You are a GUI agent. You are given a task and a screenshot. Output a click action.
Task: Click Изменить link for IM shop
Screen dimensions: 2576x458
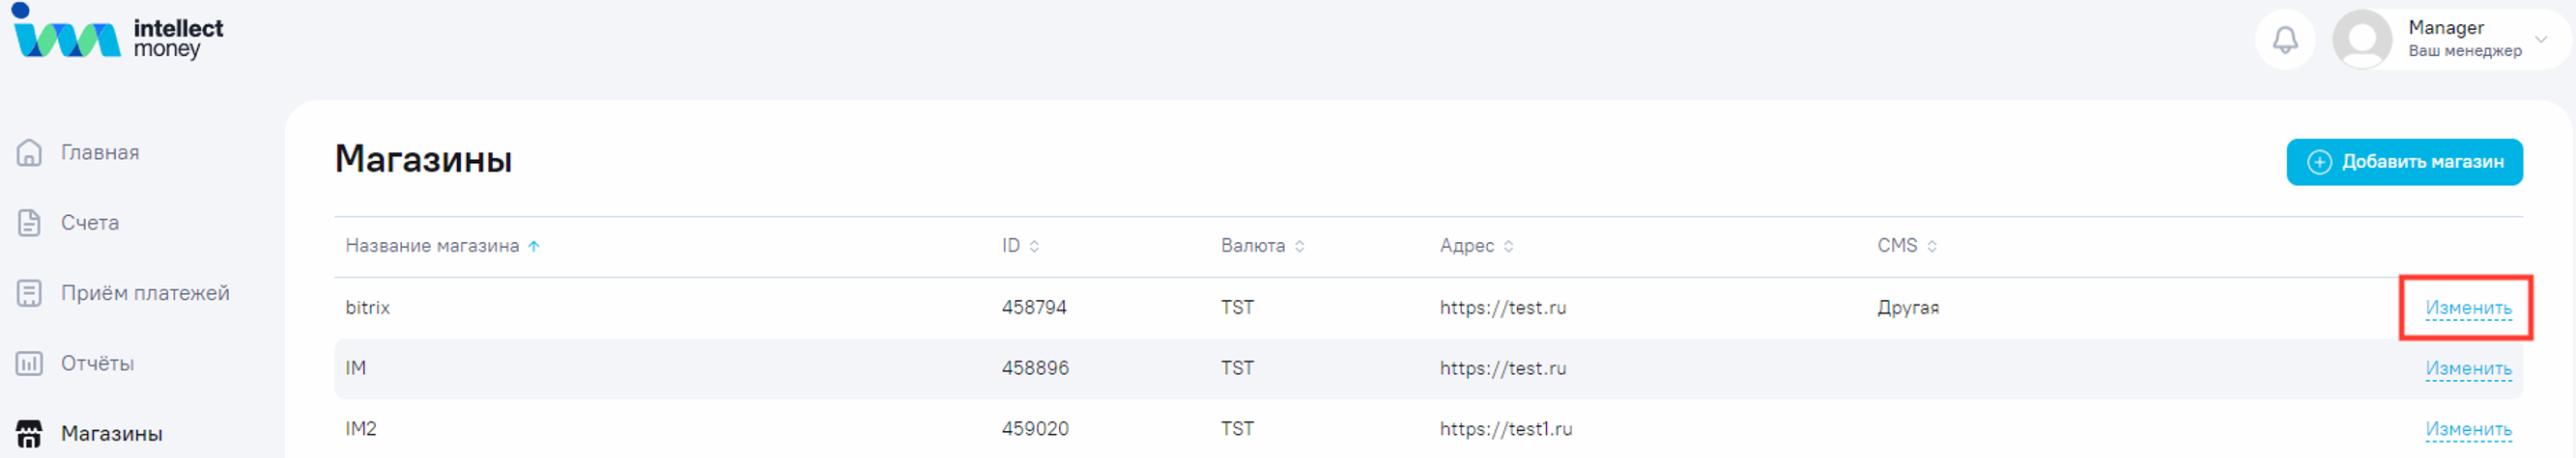click(2468, 369)
